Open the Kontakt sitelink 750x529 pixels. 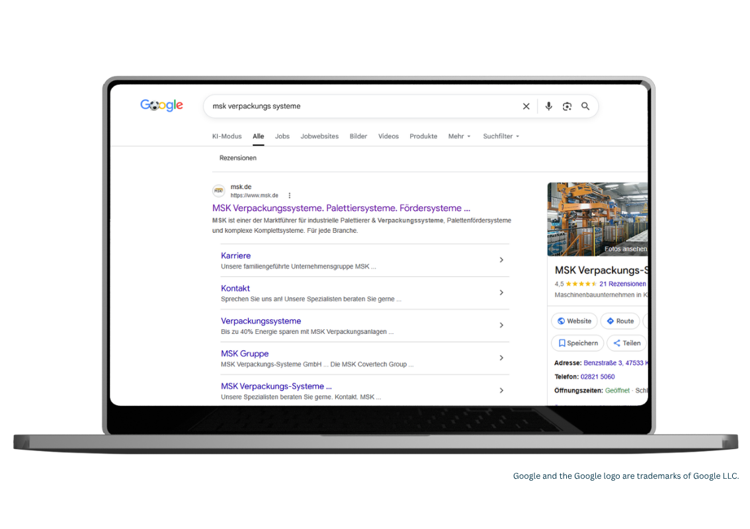point(235,288)
